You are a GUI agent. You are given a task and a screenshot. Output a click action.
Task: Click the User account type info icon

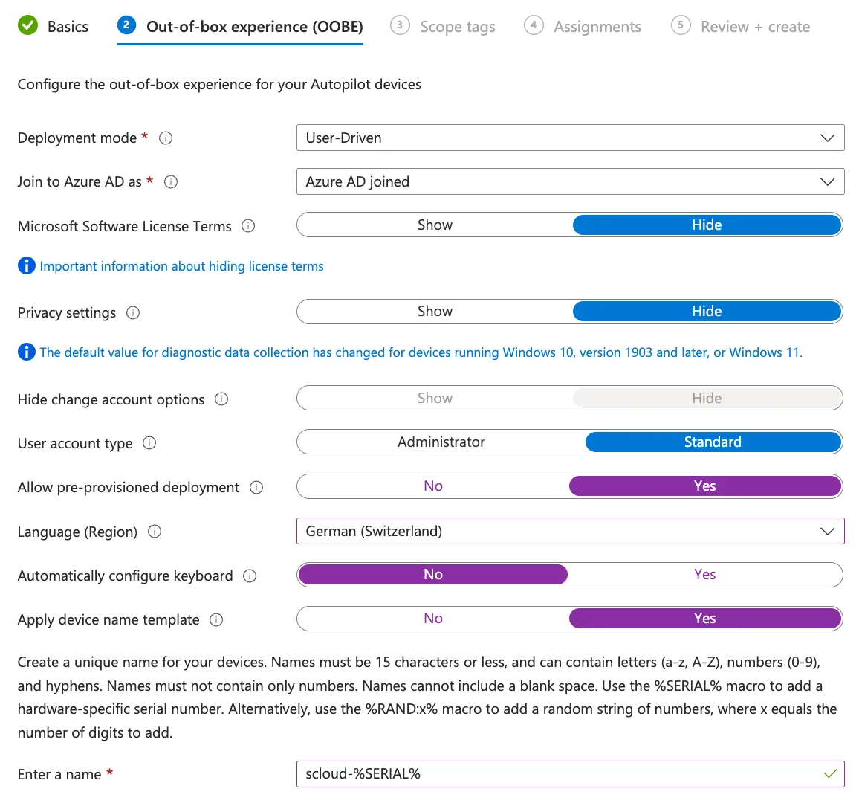pyautogui.click(x=149, y=443)
